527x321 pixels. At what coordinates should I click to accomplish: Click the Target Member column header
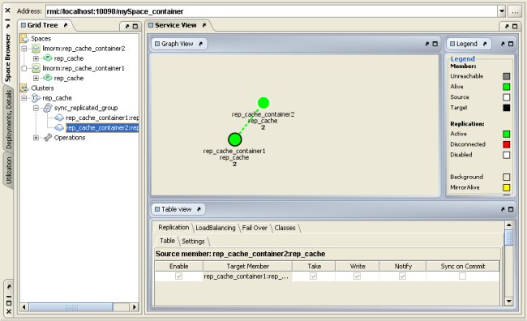coord(248,266)
